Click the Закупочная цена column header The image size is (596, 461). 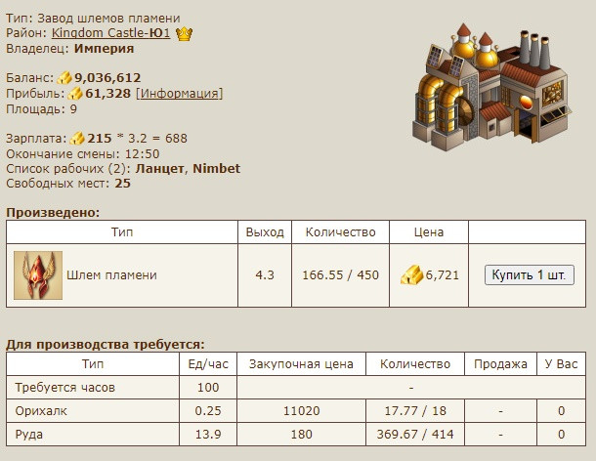click(x=301, y=364)
